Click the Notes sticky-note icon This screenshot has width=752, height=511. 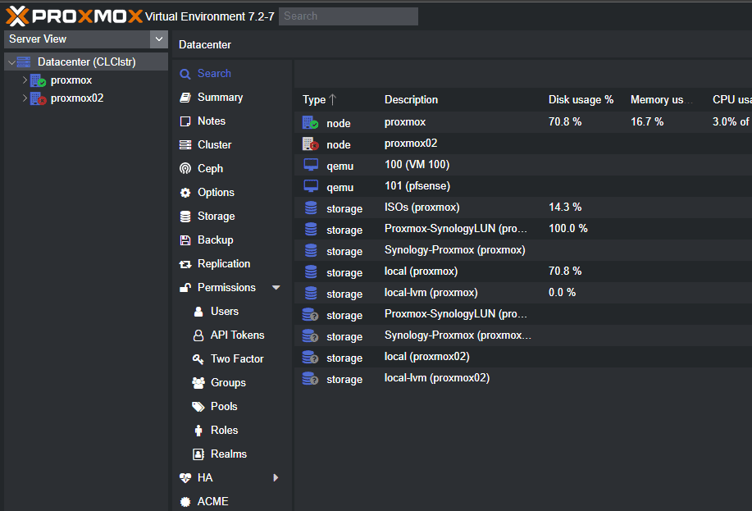click(x=185, y=121)
